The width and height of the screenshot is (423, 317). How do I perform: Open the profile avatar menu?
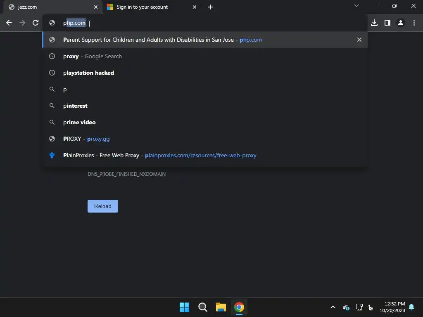(401, 23)
